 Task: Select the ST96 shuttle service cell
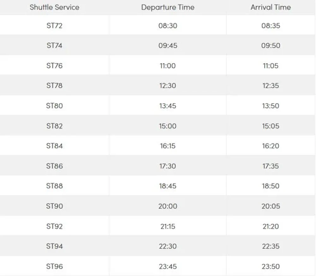[54, 267]
